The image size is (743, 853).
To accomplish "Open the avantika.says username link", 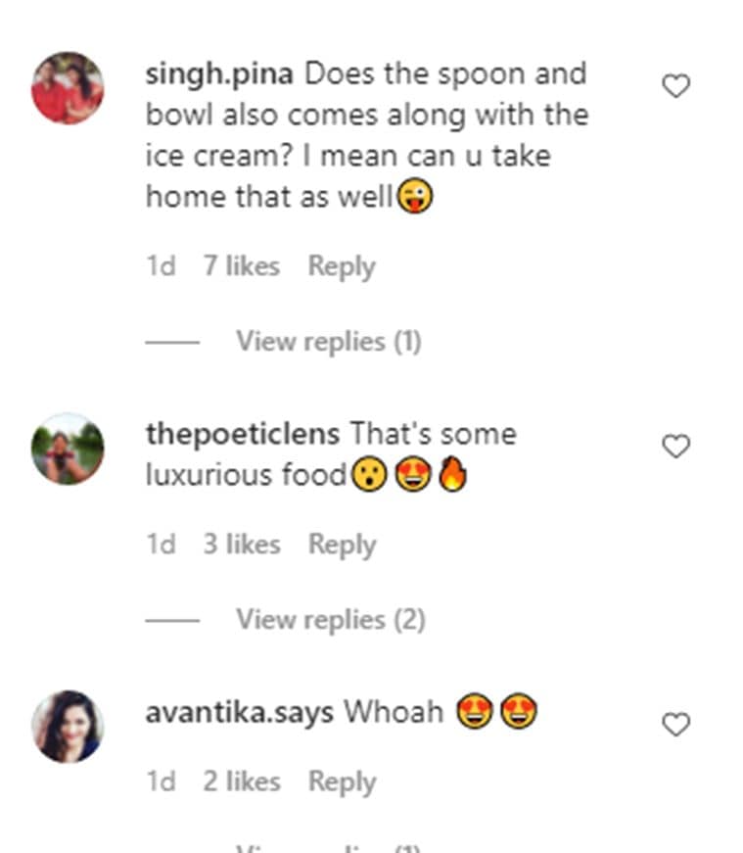I will pyautogui.click(x=240, y=713).
